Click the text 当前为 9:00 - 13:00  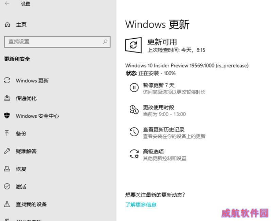tap(164, 114)
